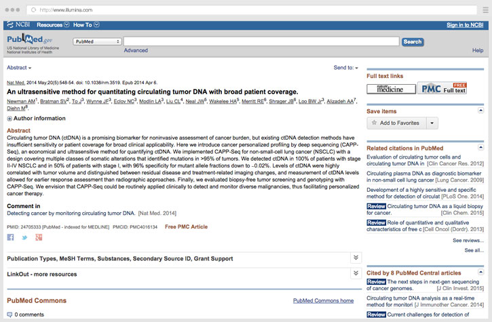Open the browser hamburger menu icon
The image size is (492, 322).
pos(485,9)
